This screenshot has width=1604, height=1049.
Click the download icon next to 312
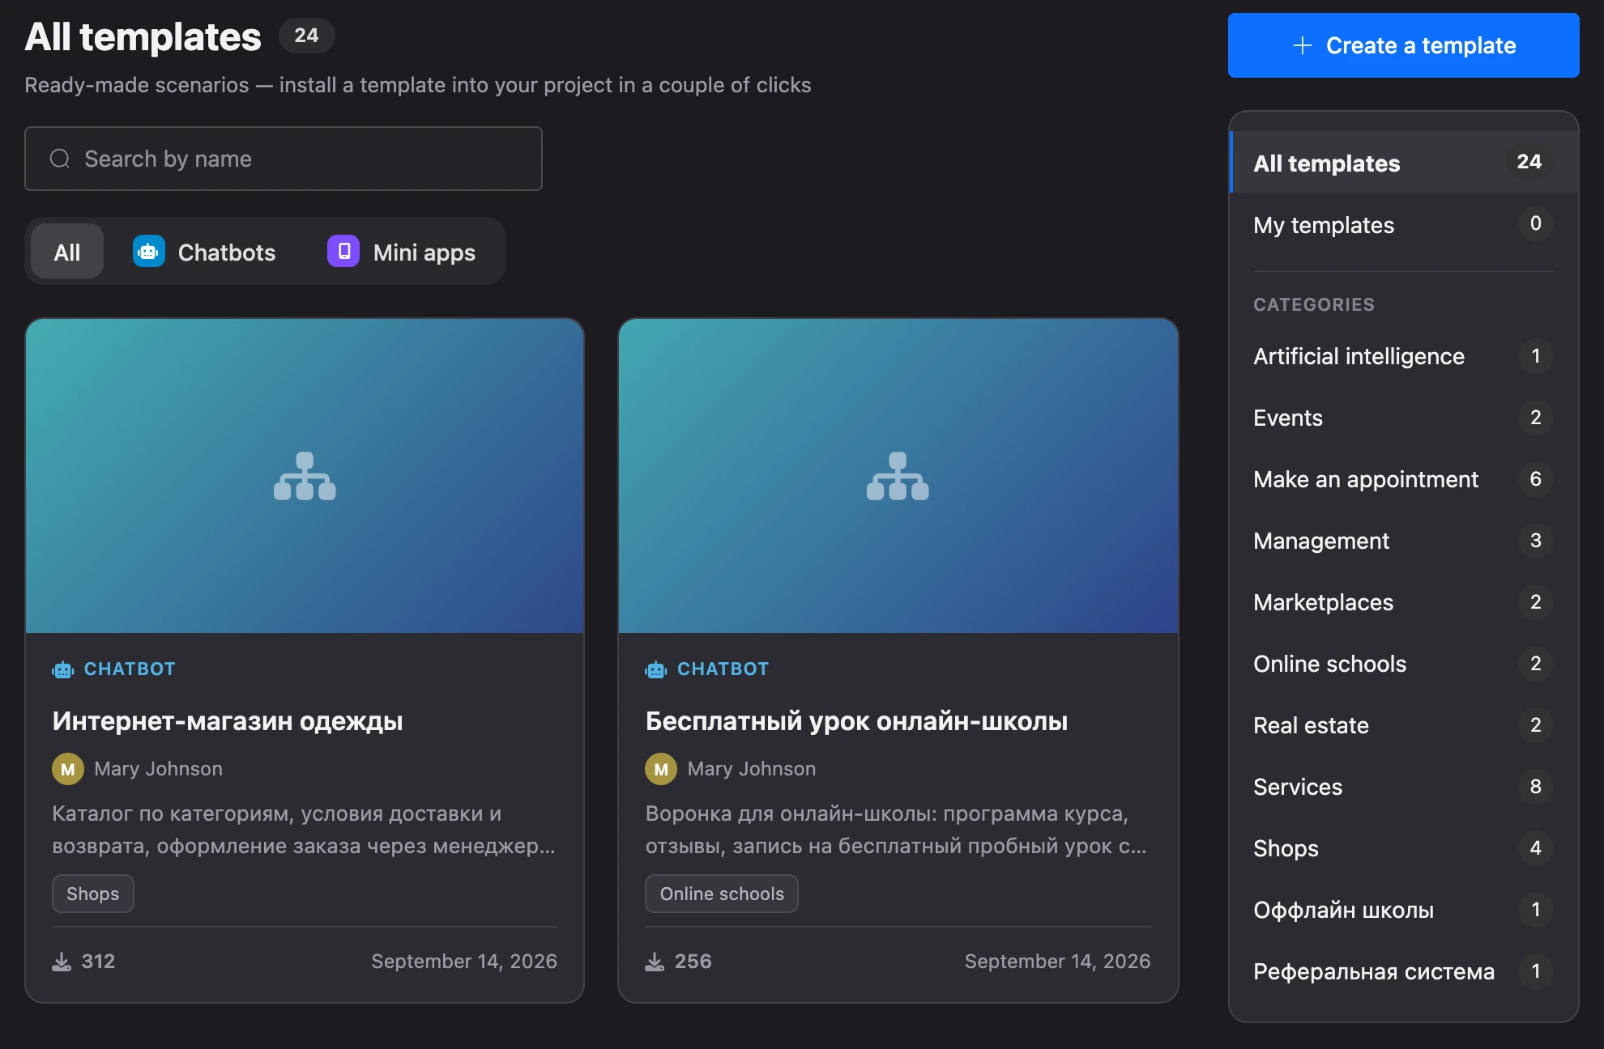point(62,962)
